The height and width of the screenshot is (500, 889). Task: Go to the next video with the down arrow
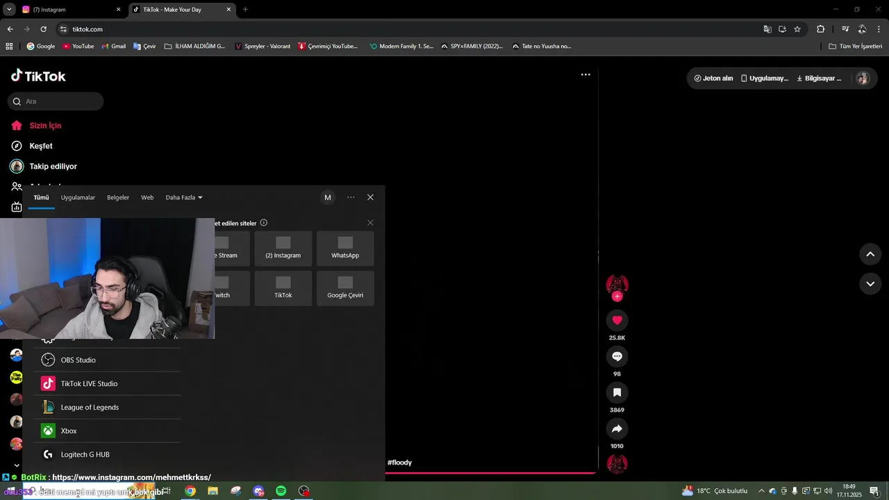pos(870,283)
